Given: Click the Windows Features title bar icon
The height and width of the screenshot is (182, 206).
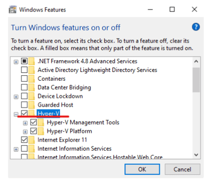Looking at the screenshot, I should 13,9.
